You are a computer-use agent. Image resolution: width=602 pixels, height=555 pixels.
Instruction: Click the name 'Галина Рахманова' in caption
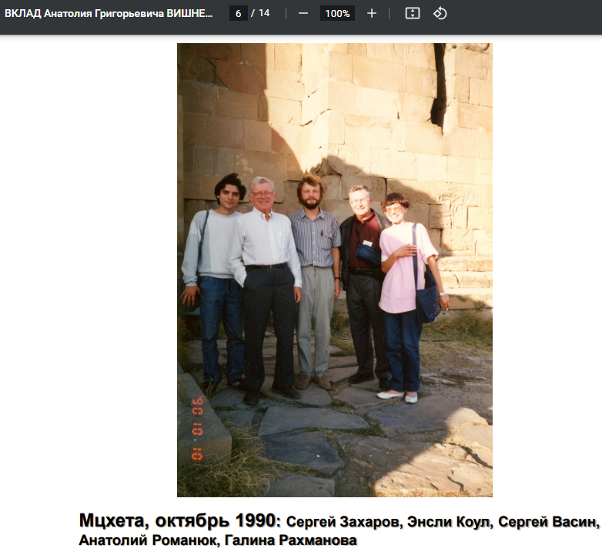click(x=292, y=541)
